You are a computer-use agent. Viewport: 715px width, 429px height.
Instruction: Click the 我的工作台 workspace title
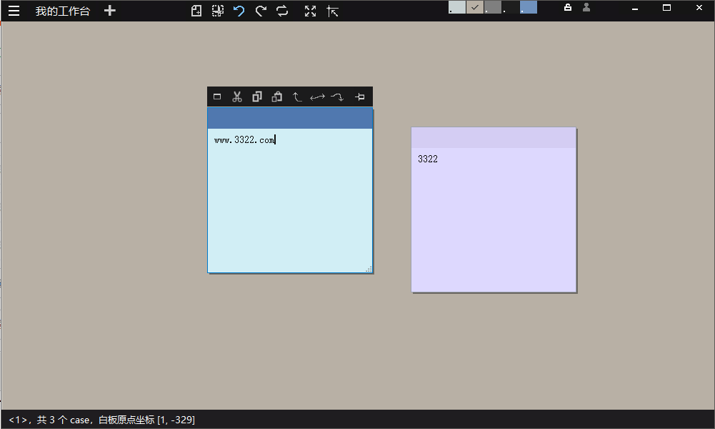tap(63, 11)
